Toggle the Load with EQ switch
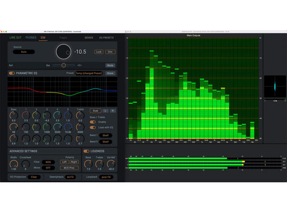This screenshot has width=287, height=212. [93, 127]
